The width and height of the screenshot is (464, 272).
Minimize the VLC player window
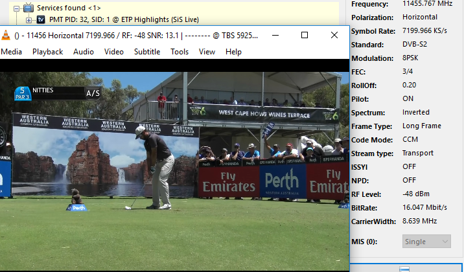click(275, 36)
